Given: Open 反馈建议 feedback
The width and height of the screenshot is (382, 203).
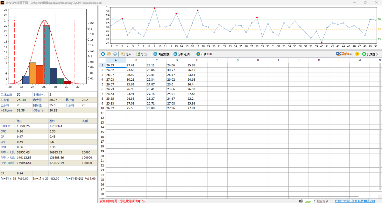Looking at the screenshot, I should pos(370,54).
